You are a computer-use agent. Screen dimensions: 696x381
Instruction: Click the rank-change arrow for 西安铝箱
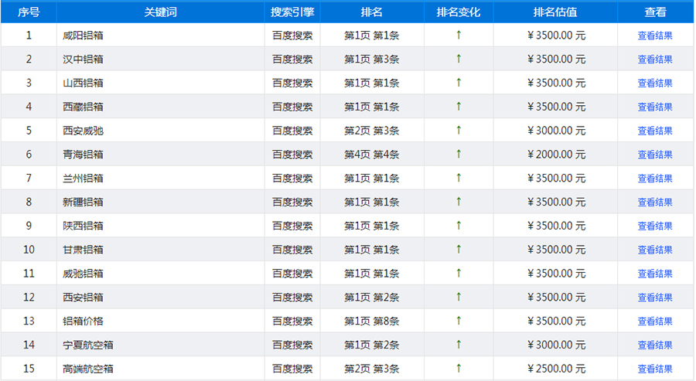(x=459, y=297)
